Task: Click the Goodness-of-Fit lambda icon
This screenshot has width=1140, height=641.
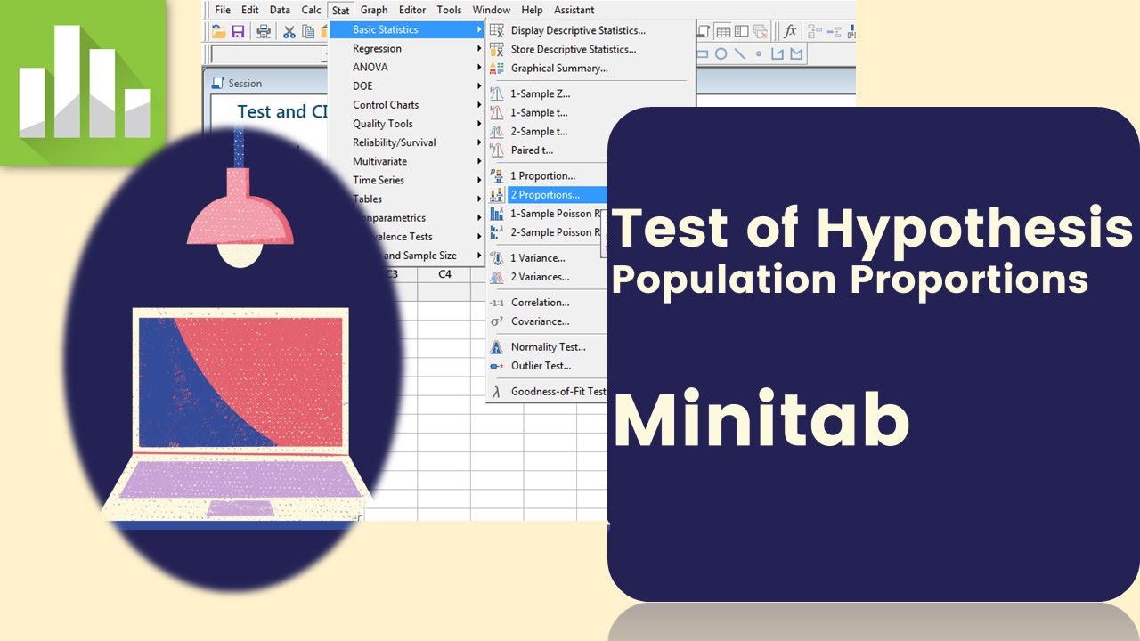Action: tap(497, 392)
